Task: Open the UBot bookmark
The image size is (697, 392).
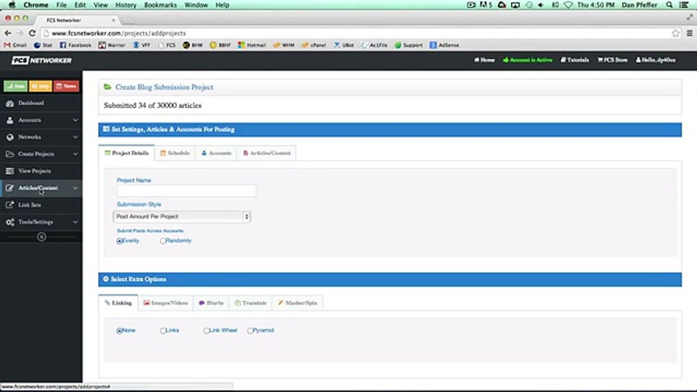Action: point(344,45)
